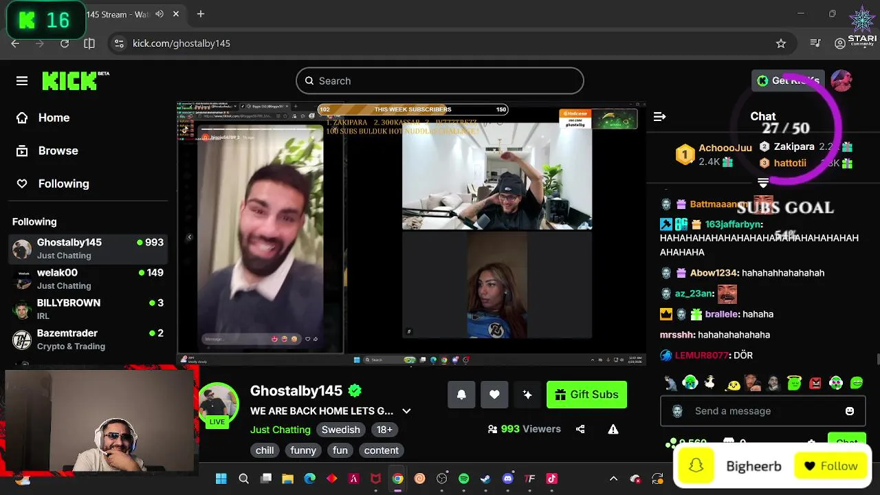Viewport: 880px width, 495px height.
Task: Report the stream with the warning icon
Action: pos(613,429)
